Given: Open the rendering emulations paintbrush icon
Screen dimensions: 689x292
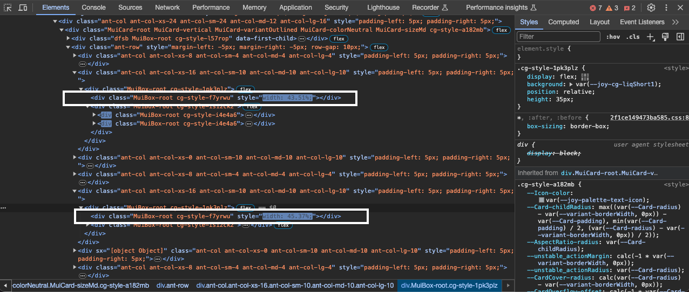Looking at the screenshot, I should [665, 37].
